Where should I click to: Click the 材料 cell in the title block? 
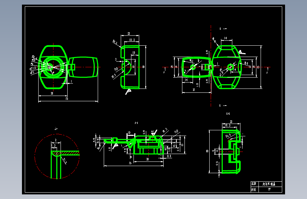point(254,189)
